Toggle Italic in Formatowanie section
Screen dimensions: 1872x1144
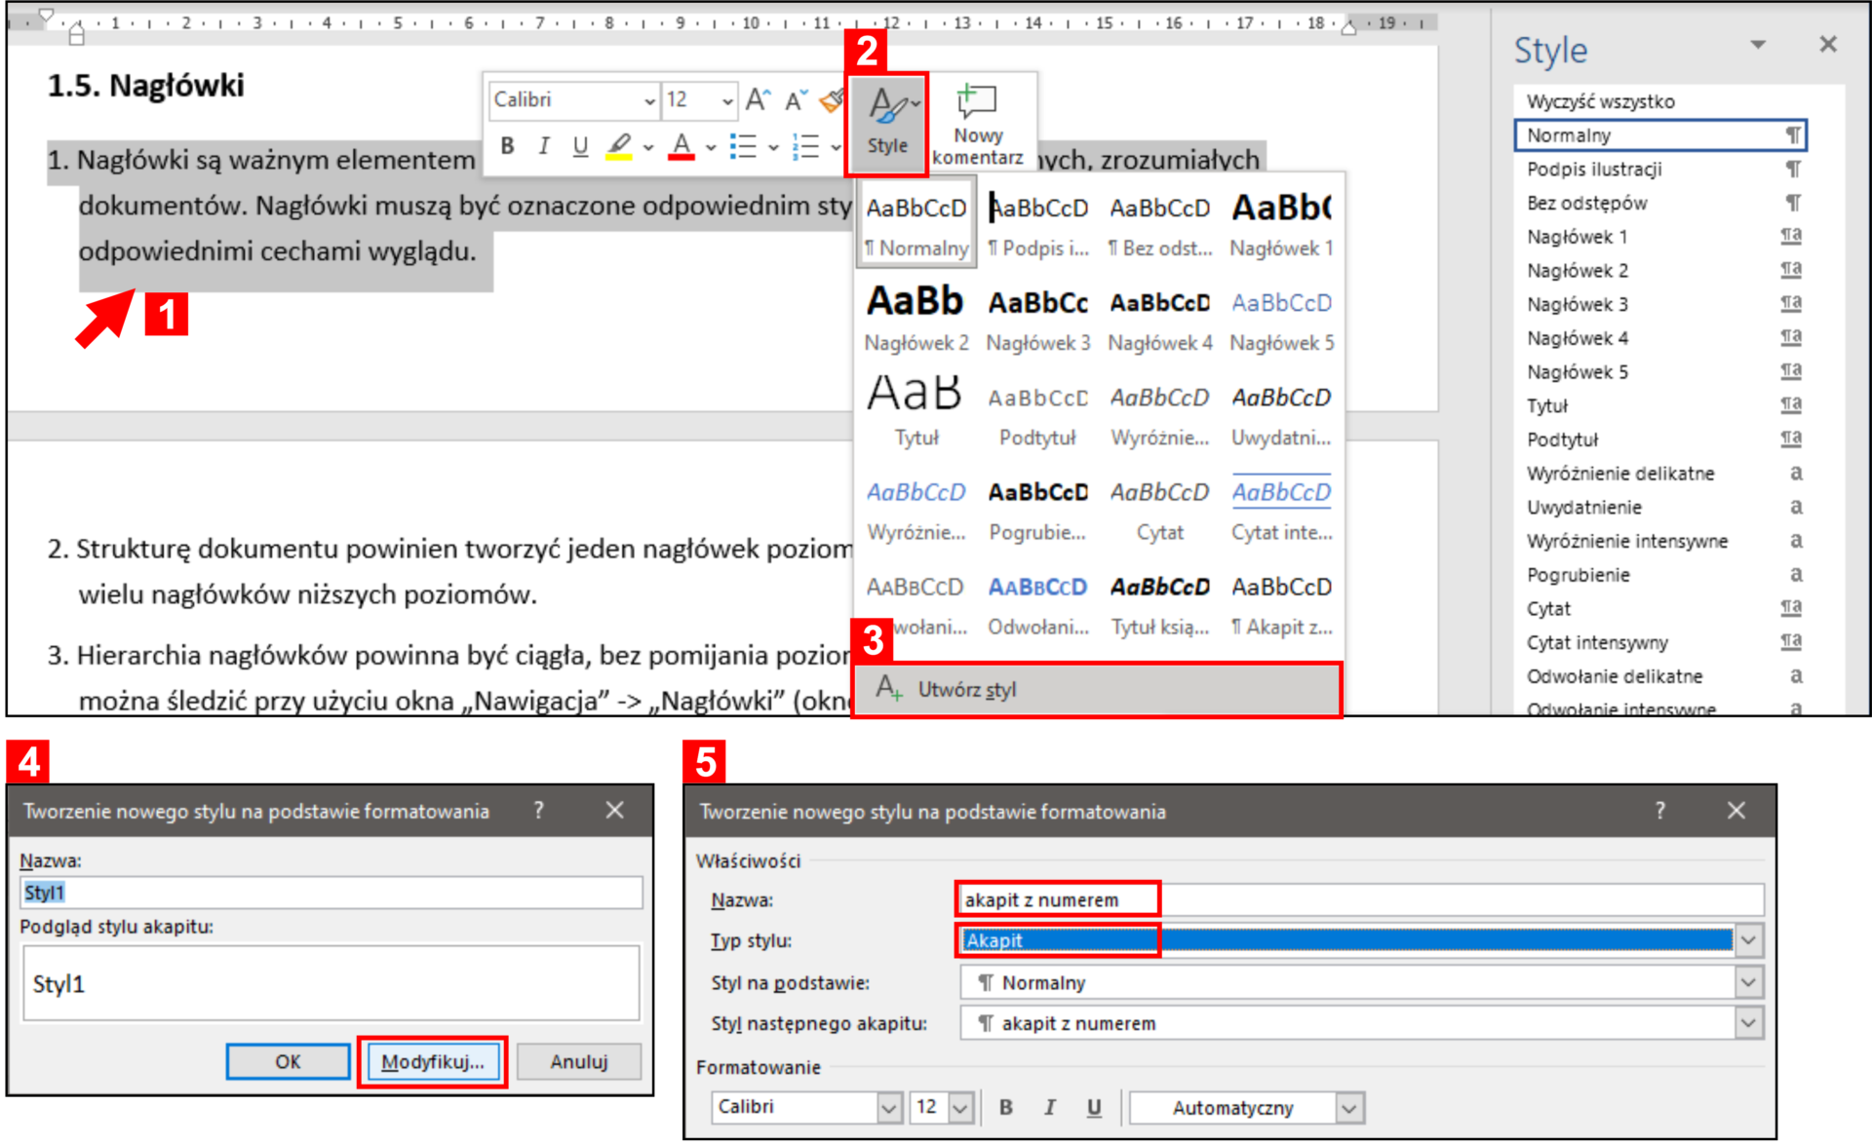(1050, 1107)
